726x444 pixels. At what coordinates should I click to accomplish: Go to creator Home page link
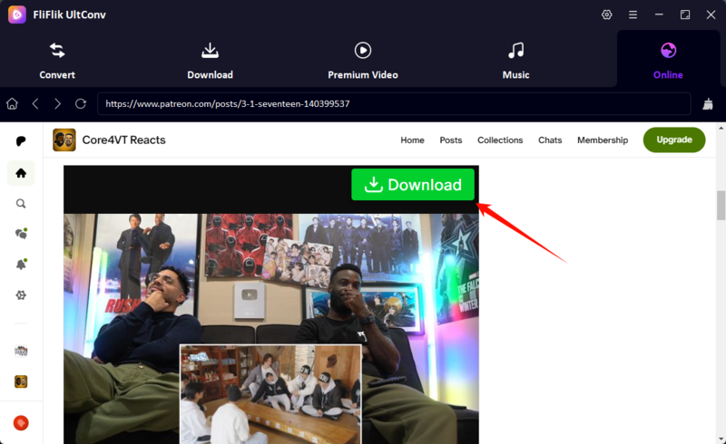[412, 140]
